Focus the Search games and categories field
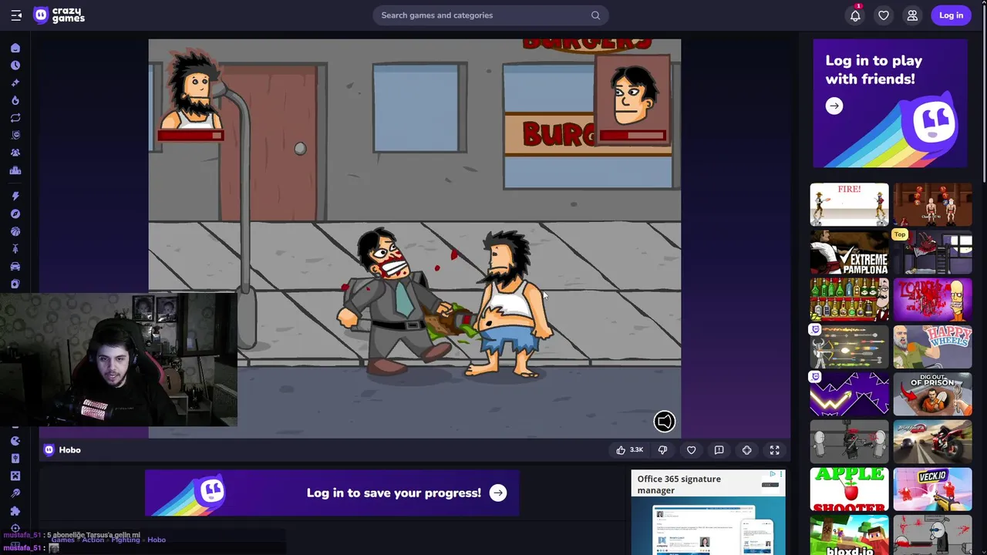Viewport: 987px width, 555px height. 490,15
